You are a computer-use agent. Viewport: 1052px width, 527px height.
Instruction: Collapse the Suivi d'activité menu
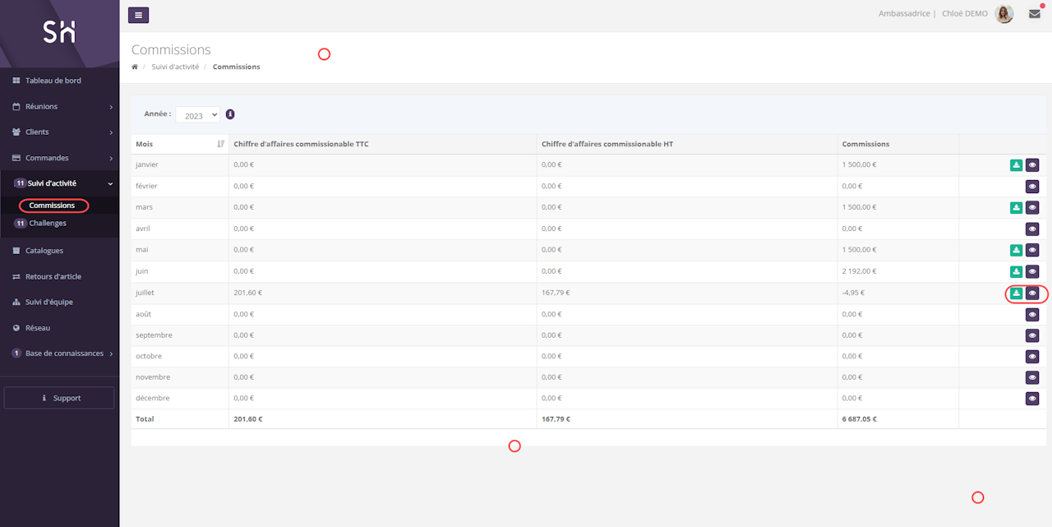59,183
